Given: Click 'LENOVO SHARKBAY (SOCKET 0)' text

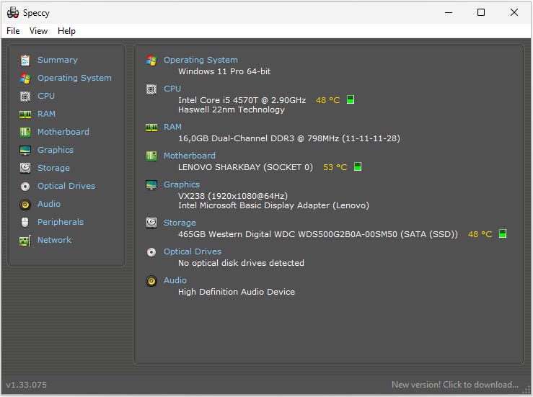Looking at the screenshot, I should [245, 167].
